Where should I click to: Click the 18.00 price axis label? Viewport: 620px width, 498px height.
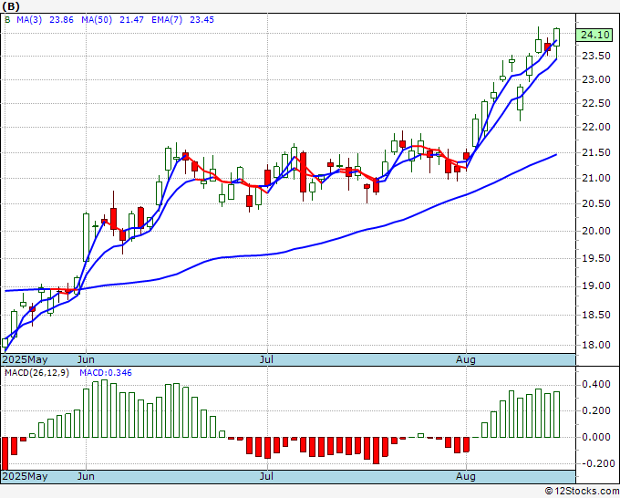tap(596, 345)
